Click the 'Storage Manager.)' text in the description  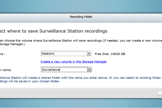coord(12,44)
